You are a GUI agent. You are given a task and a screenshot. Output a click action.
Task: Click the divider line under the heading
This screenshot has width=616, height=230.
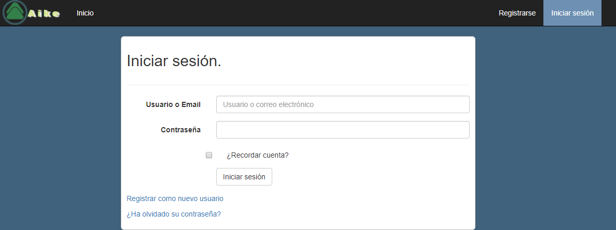pyautogui.click(x=298, y=85)
